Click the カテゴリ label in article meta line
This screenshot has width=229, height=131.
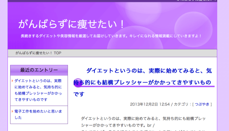click(182, 104)
